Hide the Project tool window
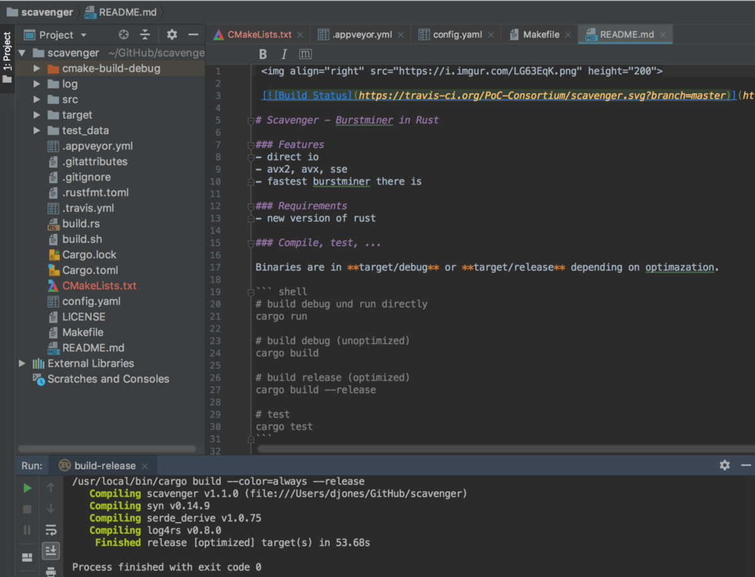Screen dimensions: 755x577 pyautogui.click(x=193, y=35)
